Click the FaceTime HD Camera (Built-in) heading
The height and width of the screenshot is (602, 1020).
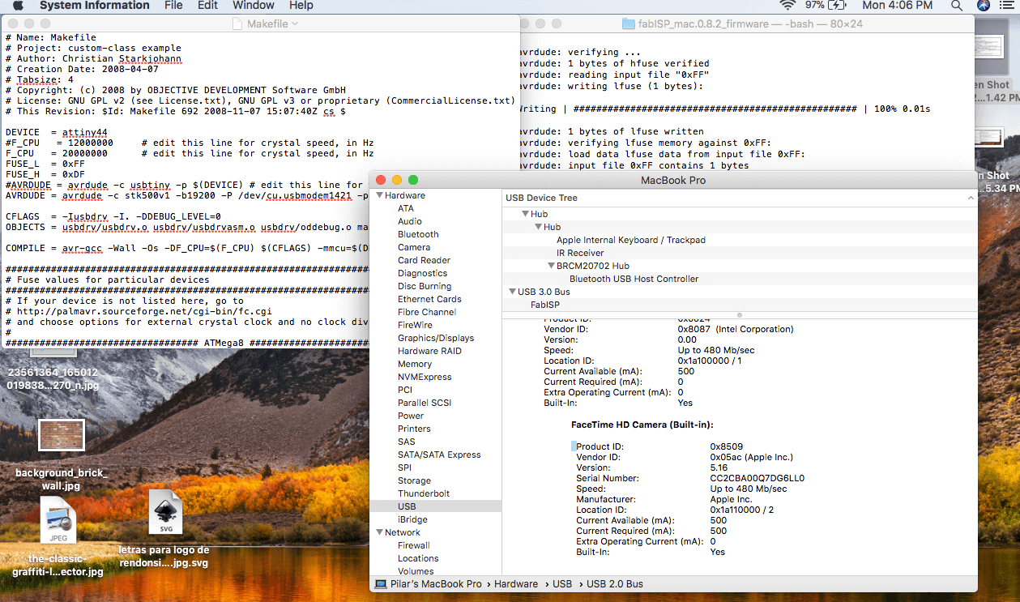tap(642, 425)
